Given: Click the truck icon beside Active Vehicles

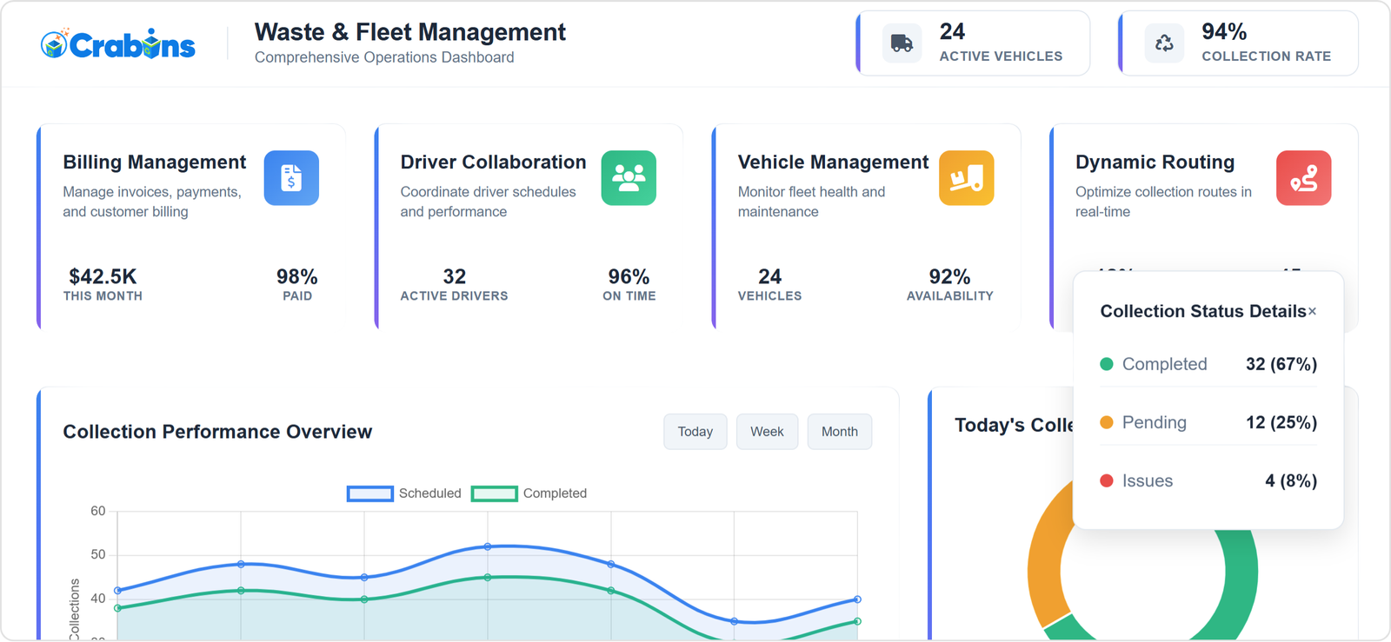Looking at the screenshot, I should (x=902, y=43).
